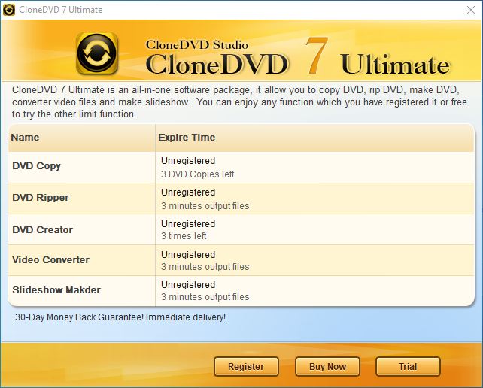Image resolution: width=483 pixels, height=388 pixels.
Task: Click '3 times left' under DVD Creator
Action: pos(184,236)
